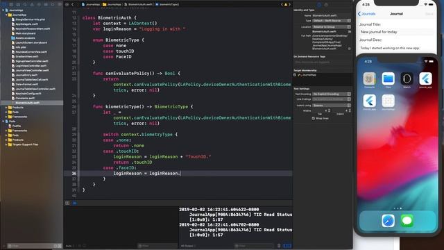Show the File inspector icon
444x250 pixels.
click(319, 5)
